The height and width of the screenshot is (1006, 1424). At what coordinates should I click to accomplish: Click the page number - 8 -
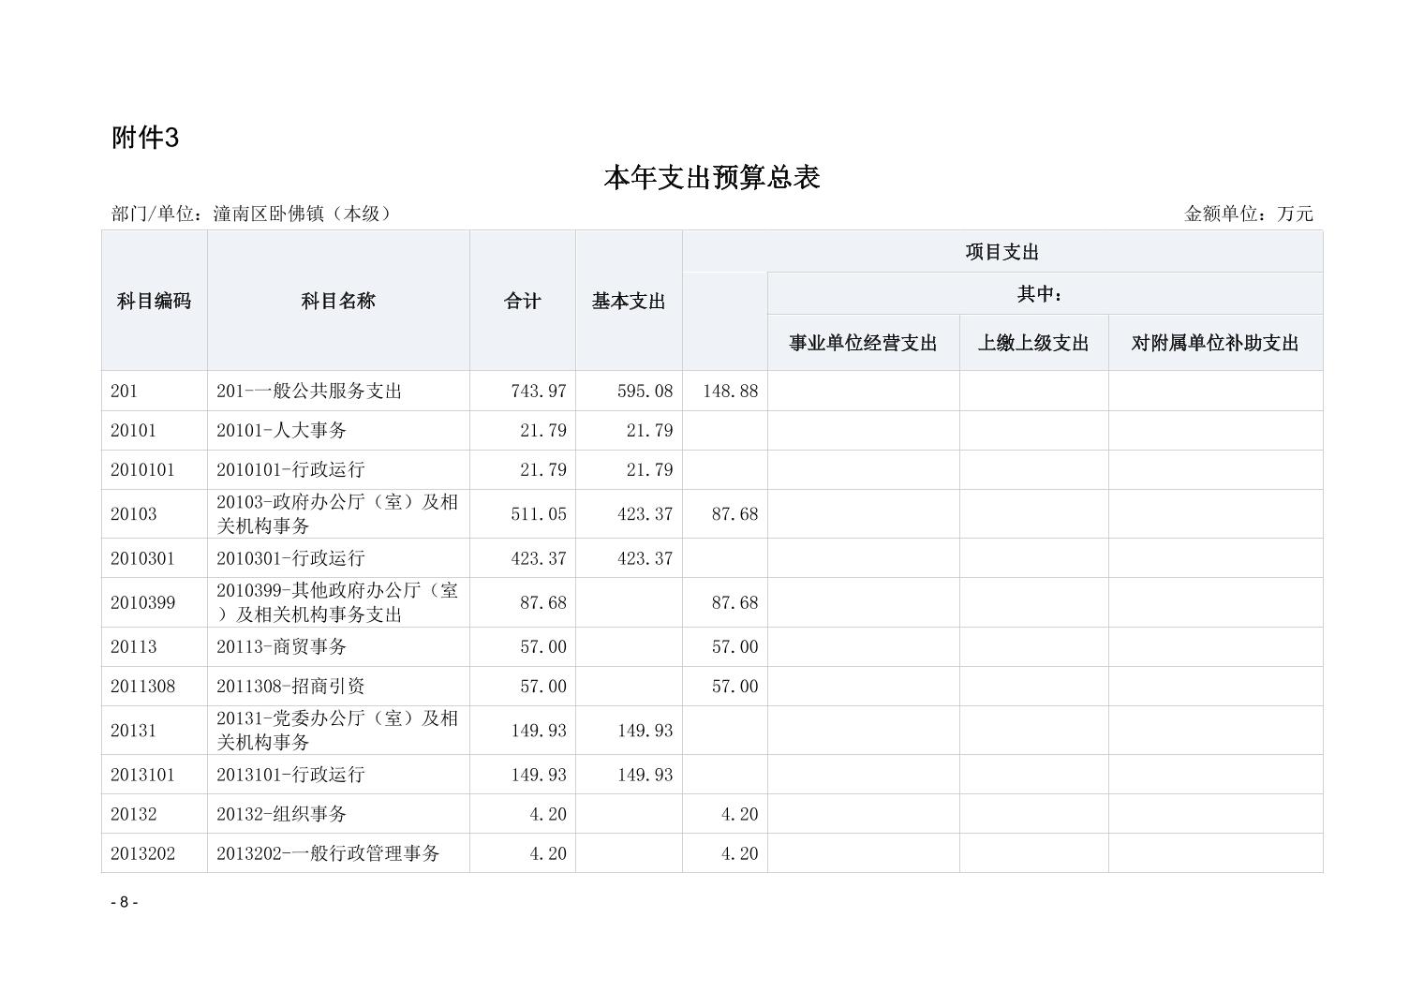125,902
